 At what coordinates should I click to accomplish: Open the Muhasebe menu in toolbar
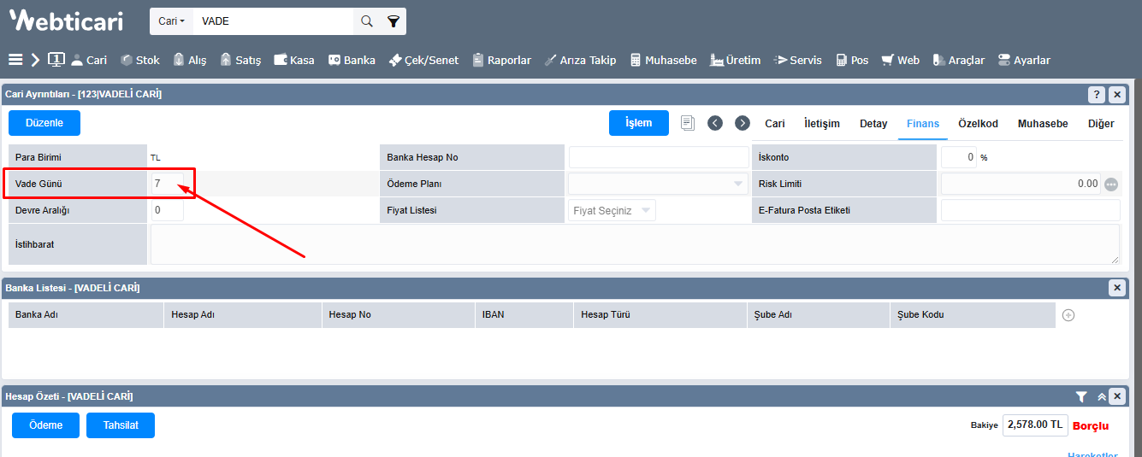(663, 61)
